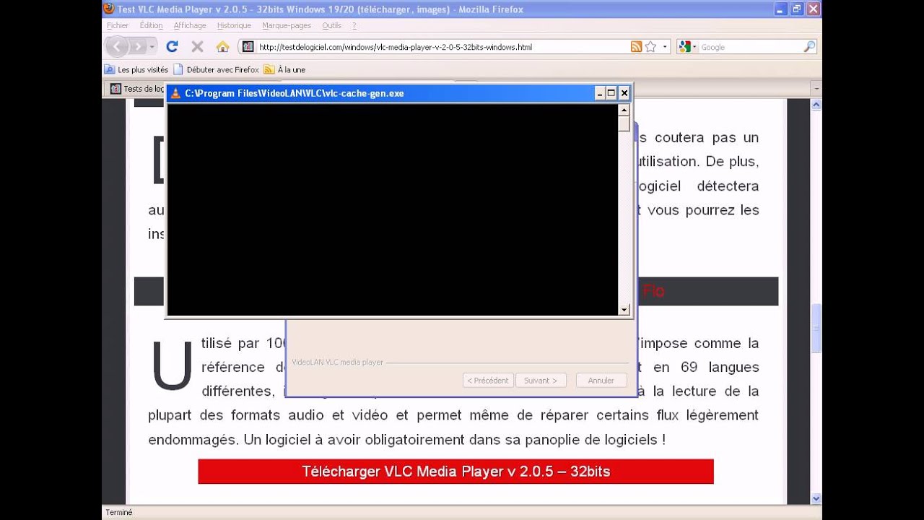
Task: Click the < Précédent button in installer
Action: pos(488,381)
